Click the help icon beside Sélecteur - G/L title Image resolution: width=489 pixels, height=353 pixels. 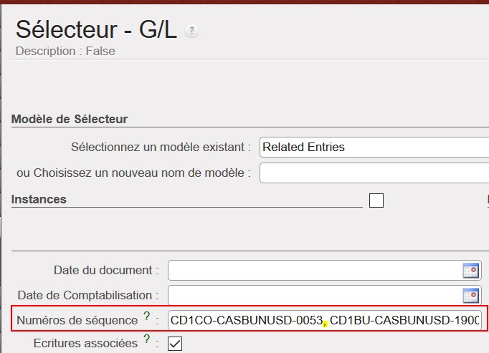[191, 31]
